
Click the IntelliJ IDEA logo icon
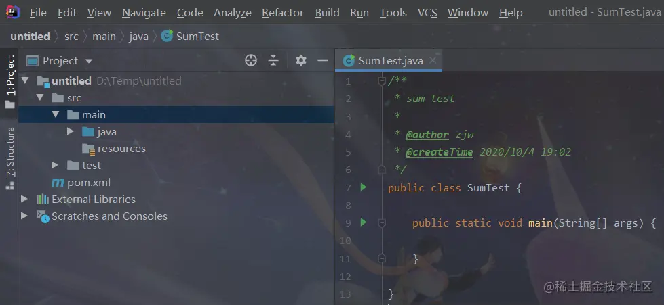(x=12, y=13)
